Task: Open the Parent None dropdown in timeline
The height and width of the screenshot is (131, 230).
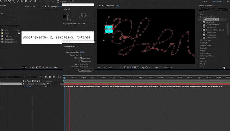Action: [x=53, y=84]
